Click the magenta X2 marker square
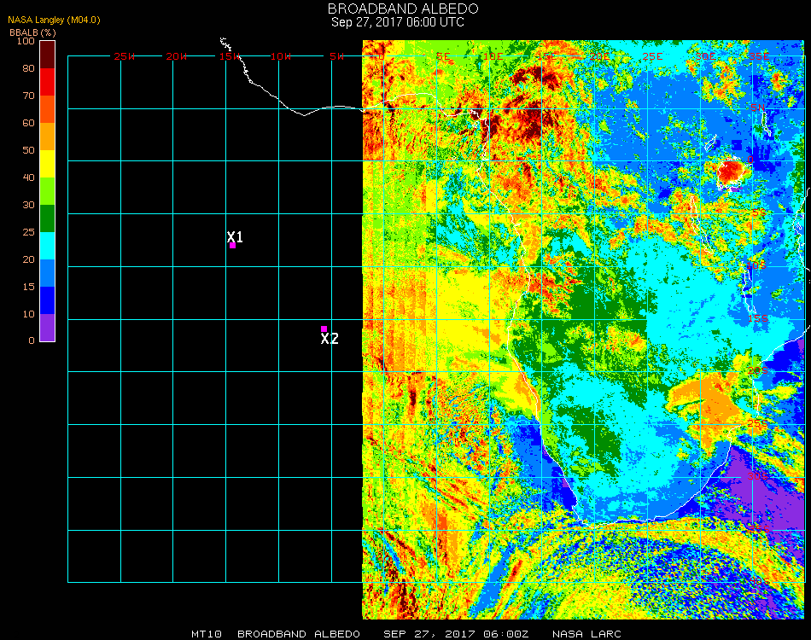This screenshot has height=640, width=811. (324, 329)
